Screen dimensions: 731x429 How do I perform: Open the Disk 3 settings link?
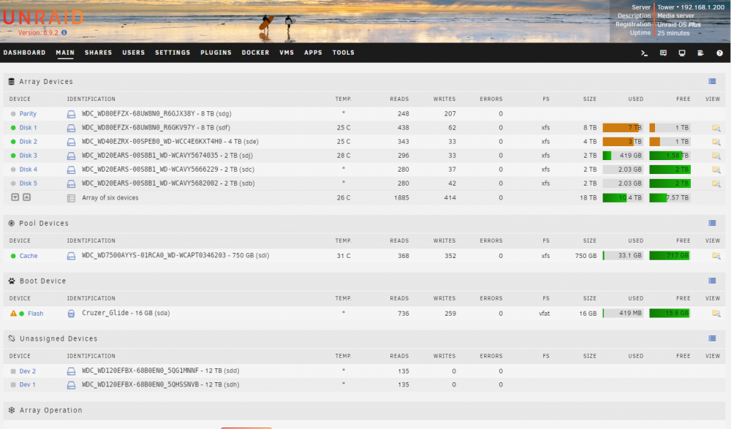(x=28, y=156)
